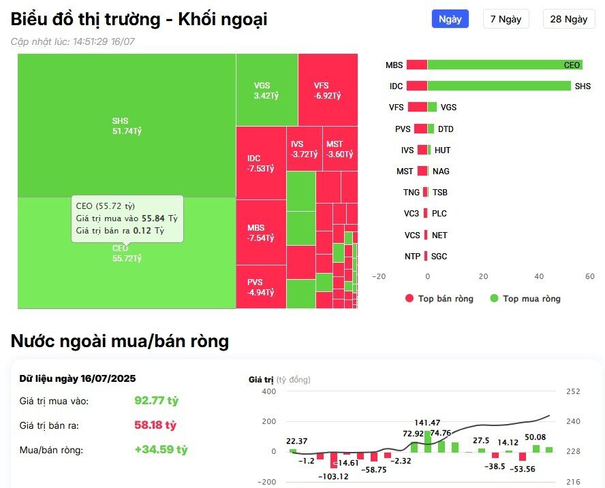605x488 pixels.
Task: Click the "Nước ngoài mua/bán ròng" heading
Action: click(119, 341)
